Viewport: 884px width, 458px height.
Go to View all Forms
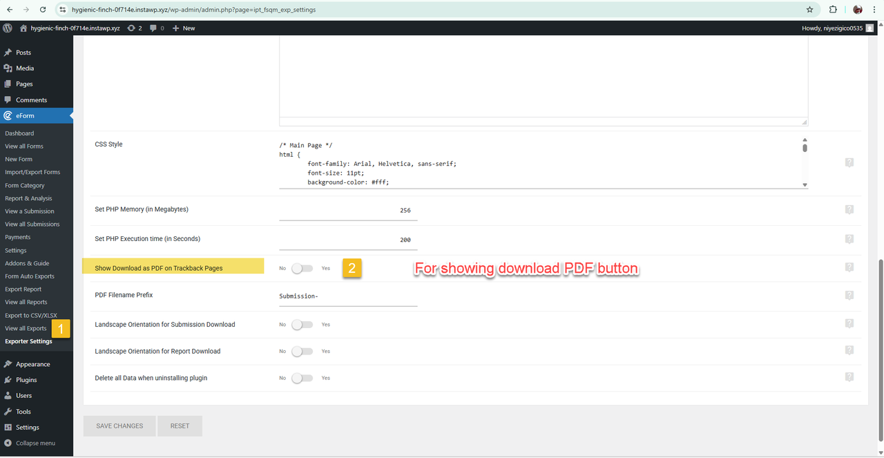pos(24,146)
